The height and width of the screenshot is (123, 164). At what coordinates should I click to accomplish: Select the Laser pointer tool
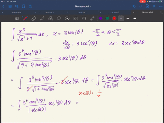tap(92, 18)
